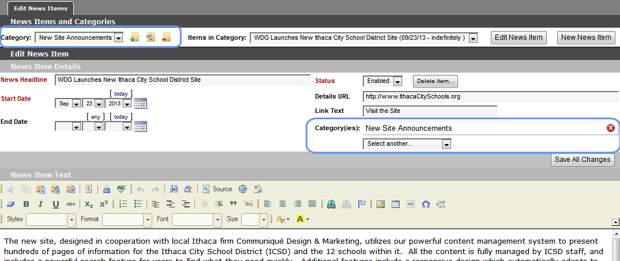620x261 pixels.
Task: Click the ABC spell check icon
Action: click(121, 189)
